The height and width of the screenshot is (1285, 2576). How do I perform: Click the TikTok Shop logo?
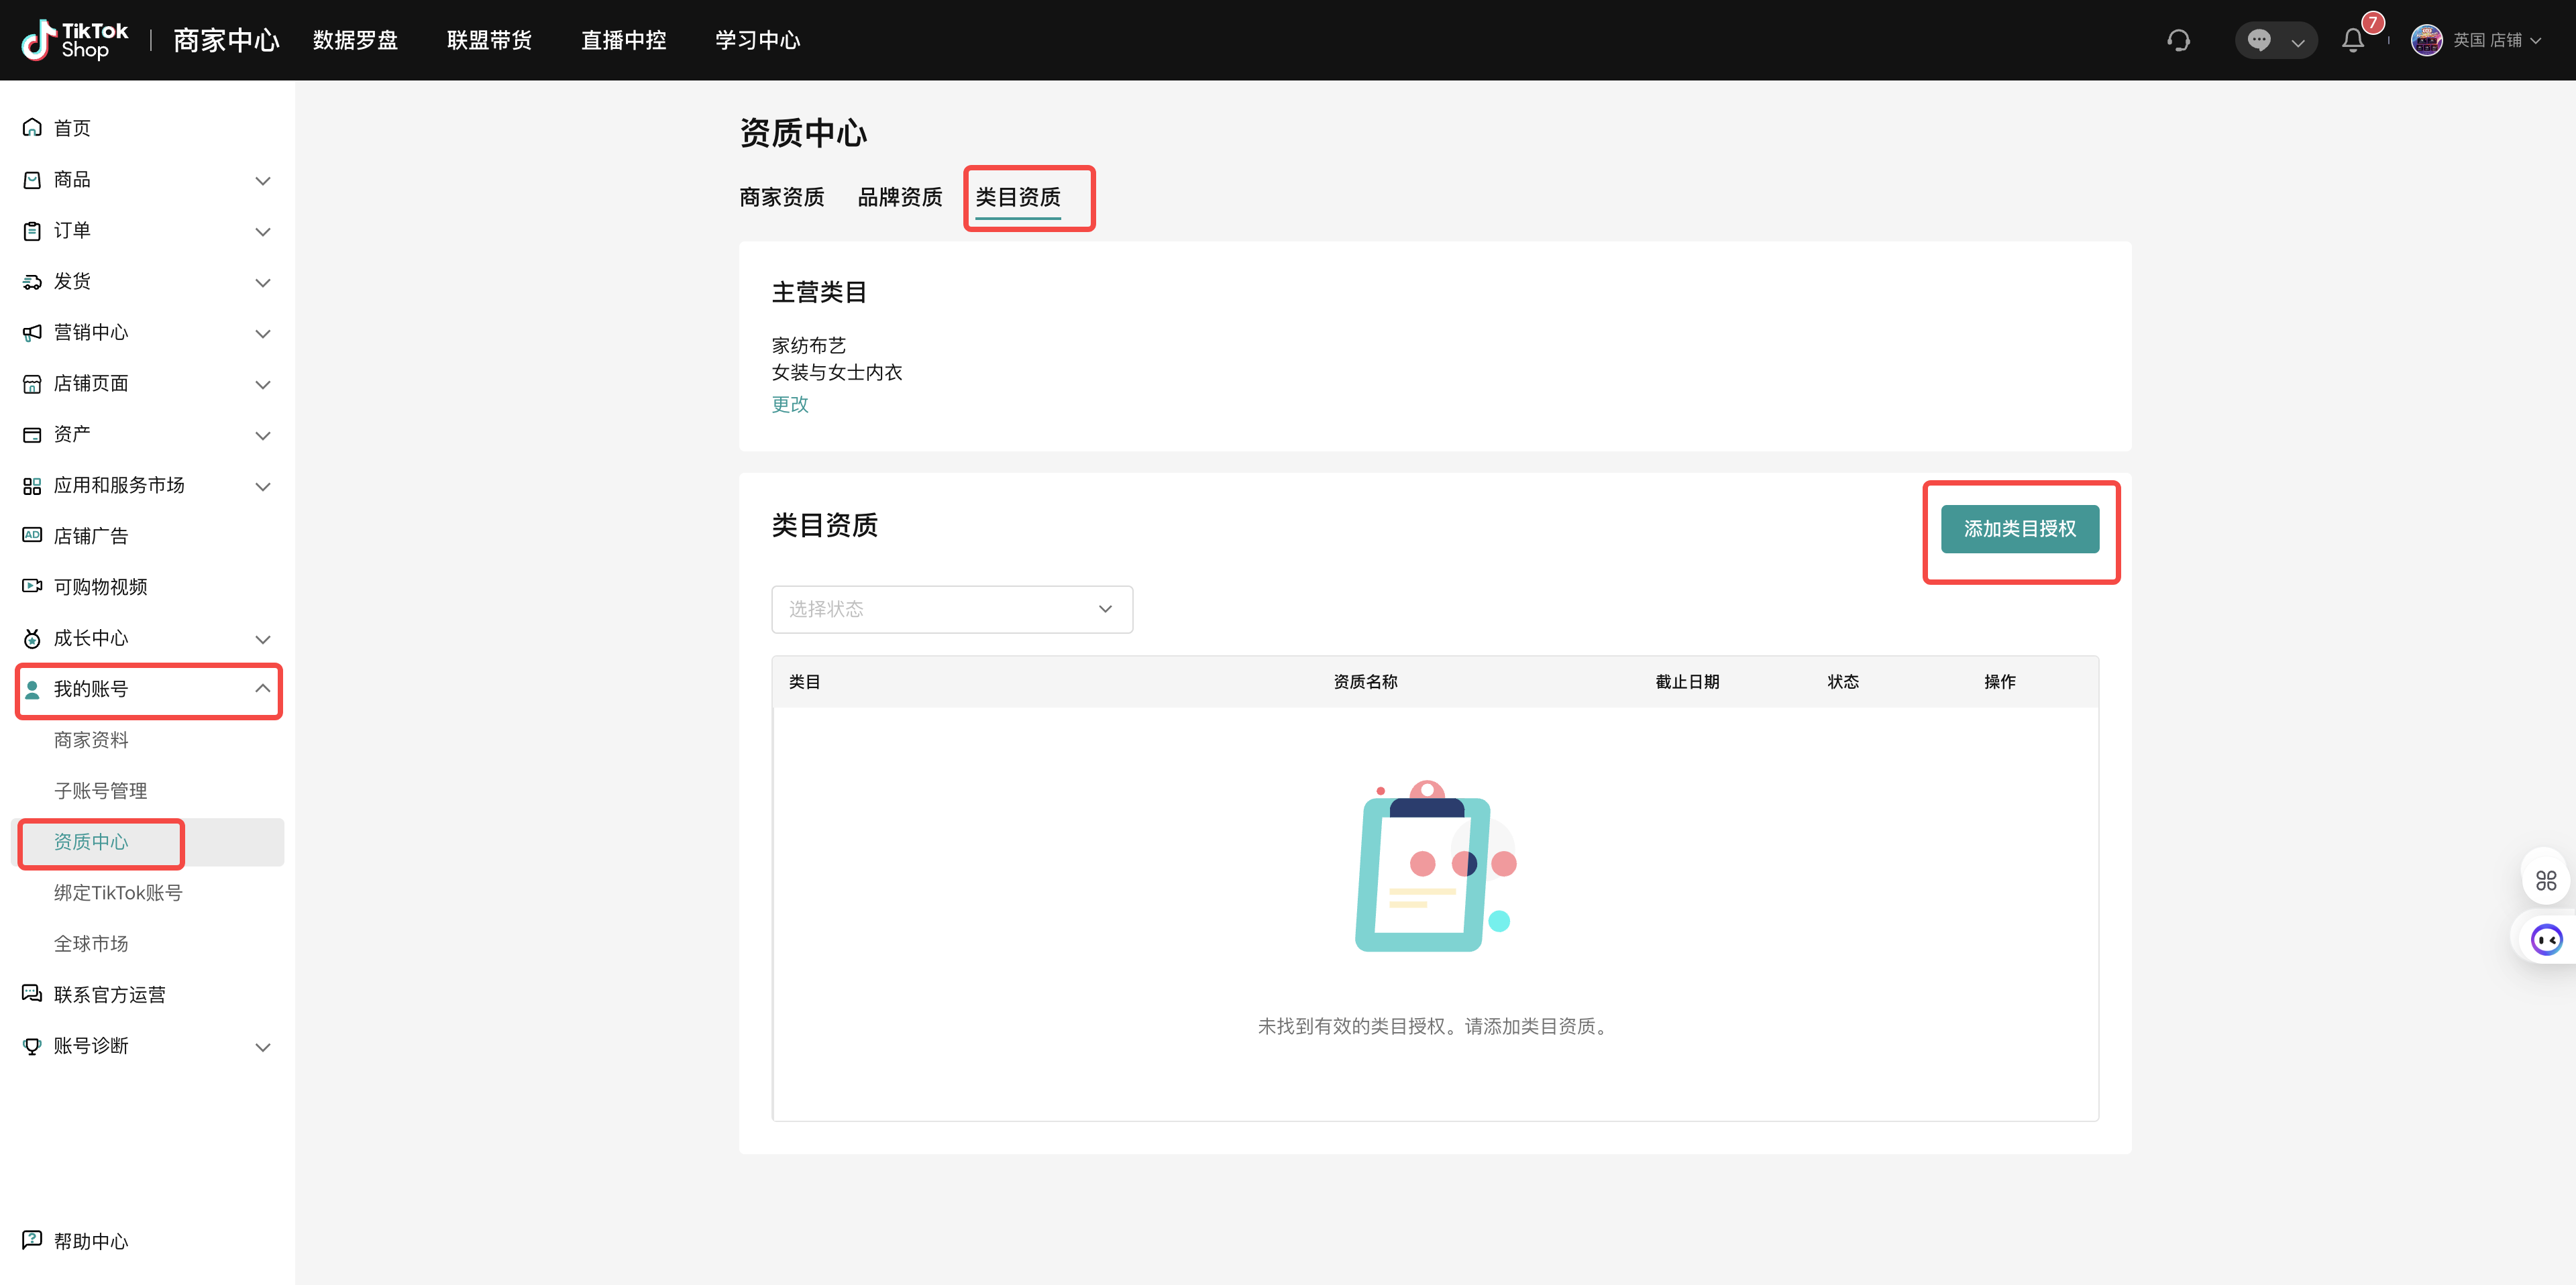pos(75,40)
